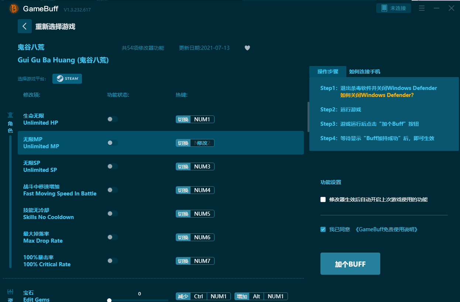This screenshot has height=302, width=460.
Task: Toggle Fast Moving Speed In Battle
Action: pos(113,190)
